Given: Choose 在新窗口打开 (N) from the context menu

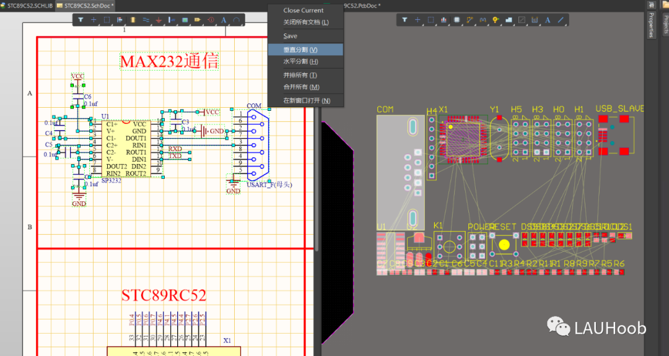Looking at the screenshot, I should (305, 101).
